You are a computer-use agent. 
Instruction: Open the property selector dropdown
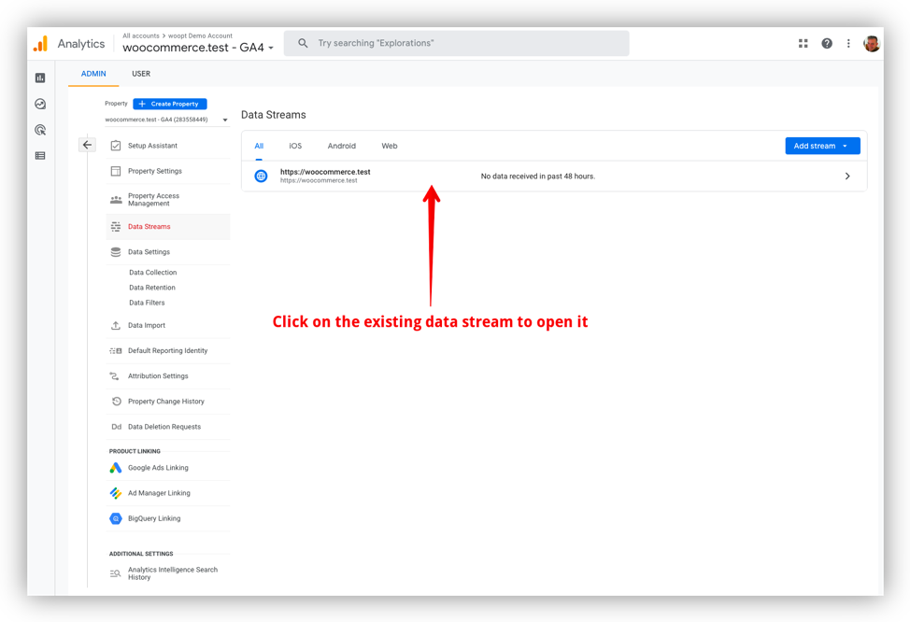click(166, 120)
